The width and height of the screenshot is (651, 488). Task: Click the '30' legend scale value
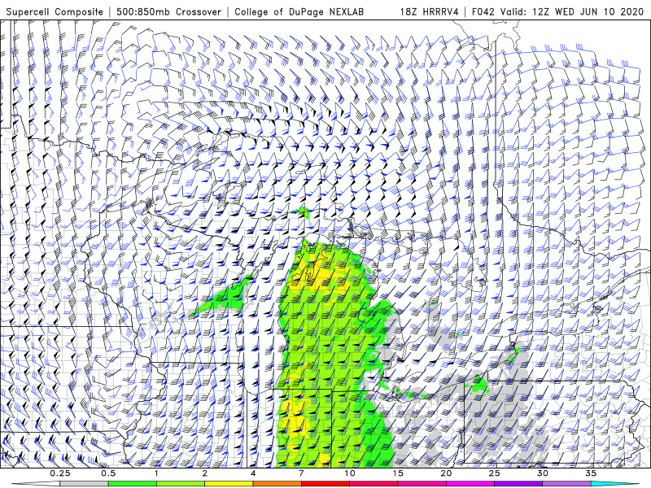pyautogui.click(x=543, y=473)
